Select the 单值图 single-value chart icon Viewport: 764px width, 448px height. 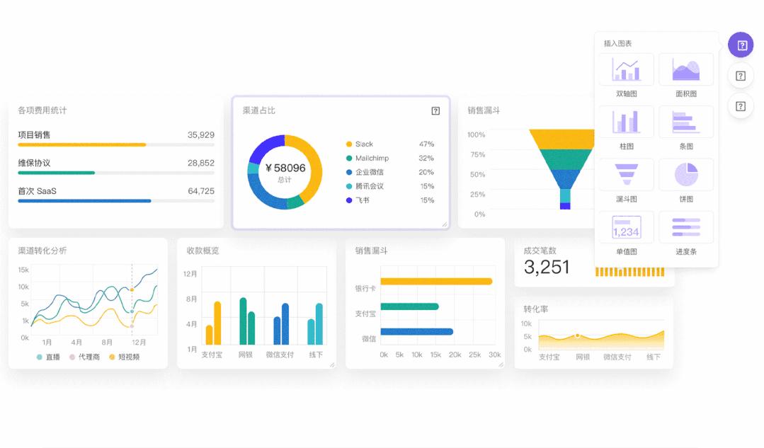[625, 227]
